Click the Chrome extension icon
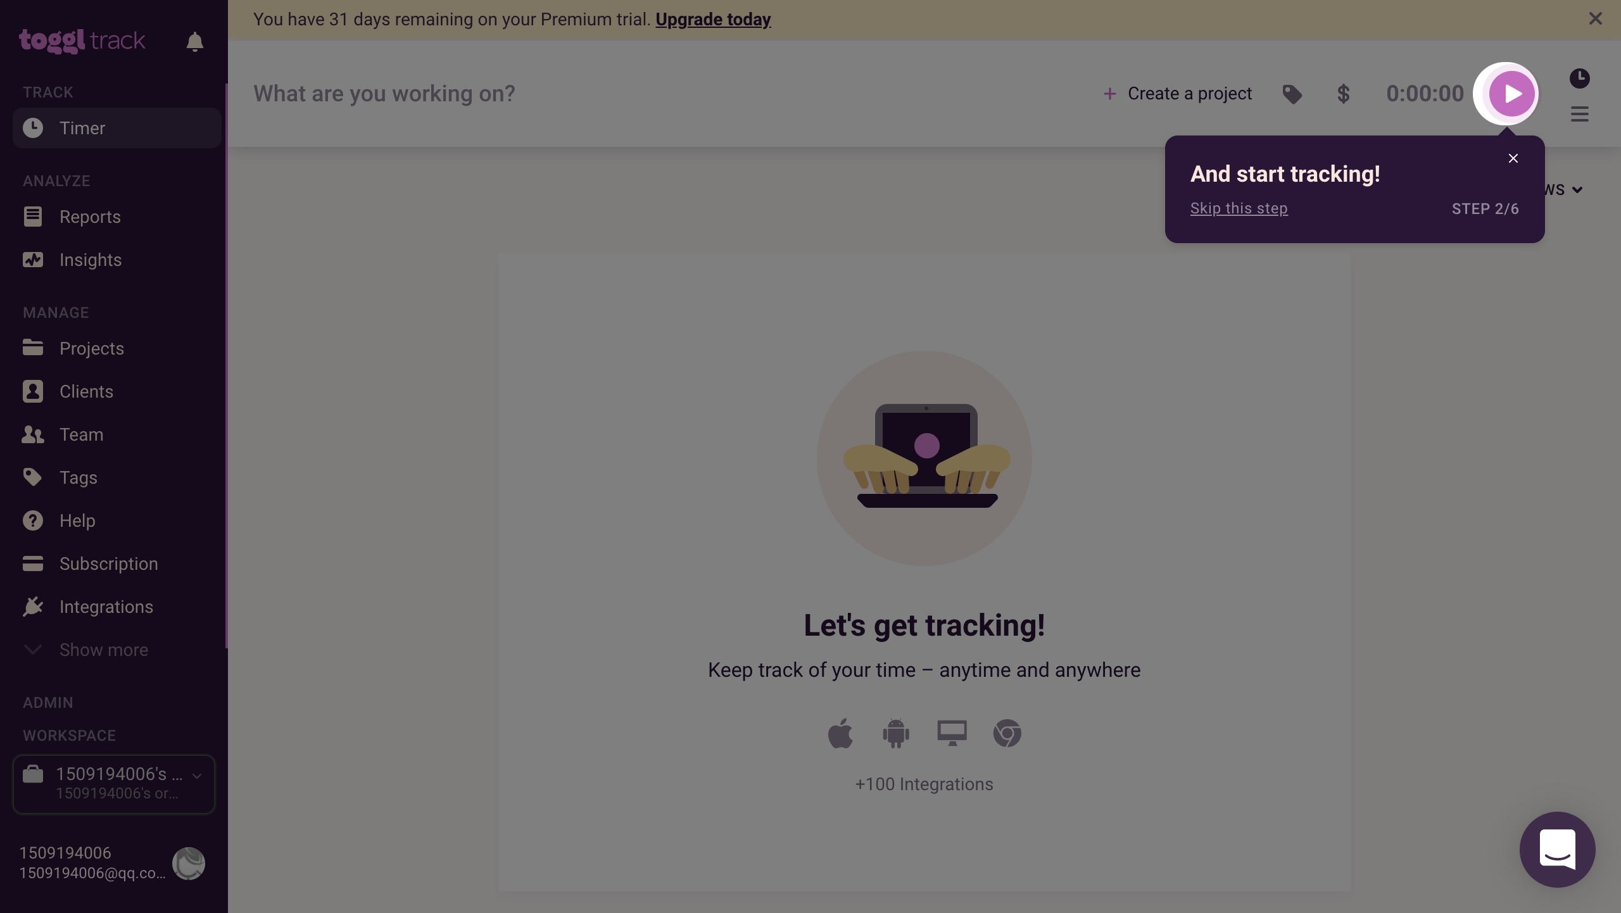This screenshot has height=913, width=1621. (1007, 733)
